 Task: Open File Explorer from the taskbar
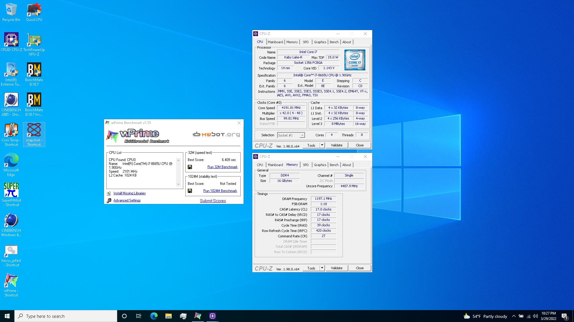click(x=168, y=316)
